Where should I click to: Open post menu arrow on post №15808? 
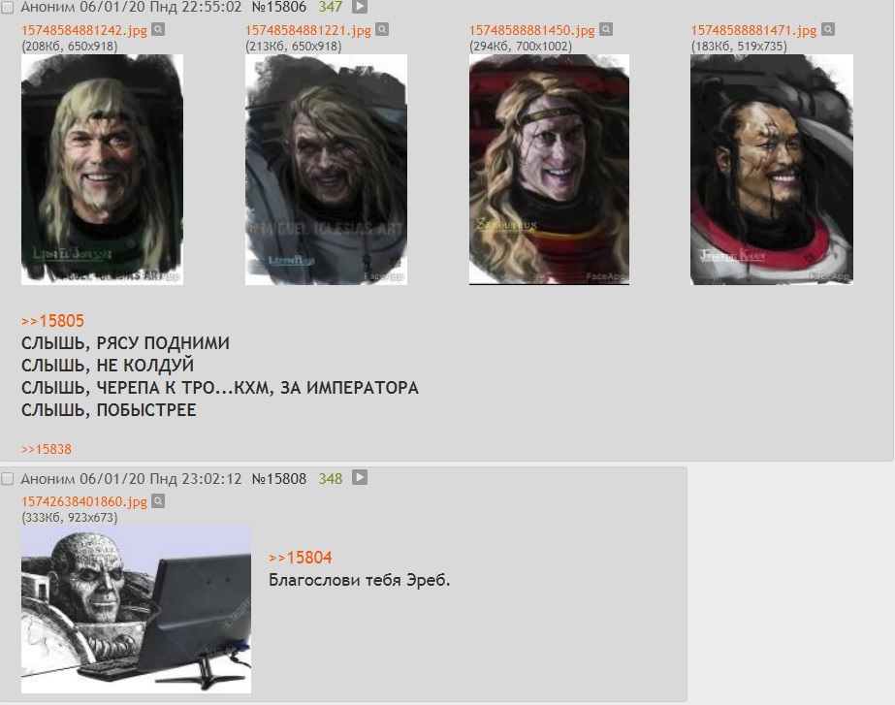tap(360, 477)
